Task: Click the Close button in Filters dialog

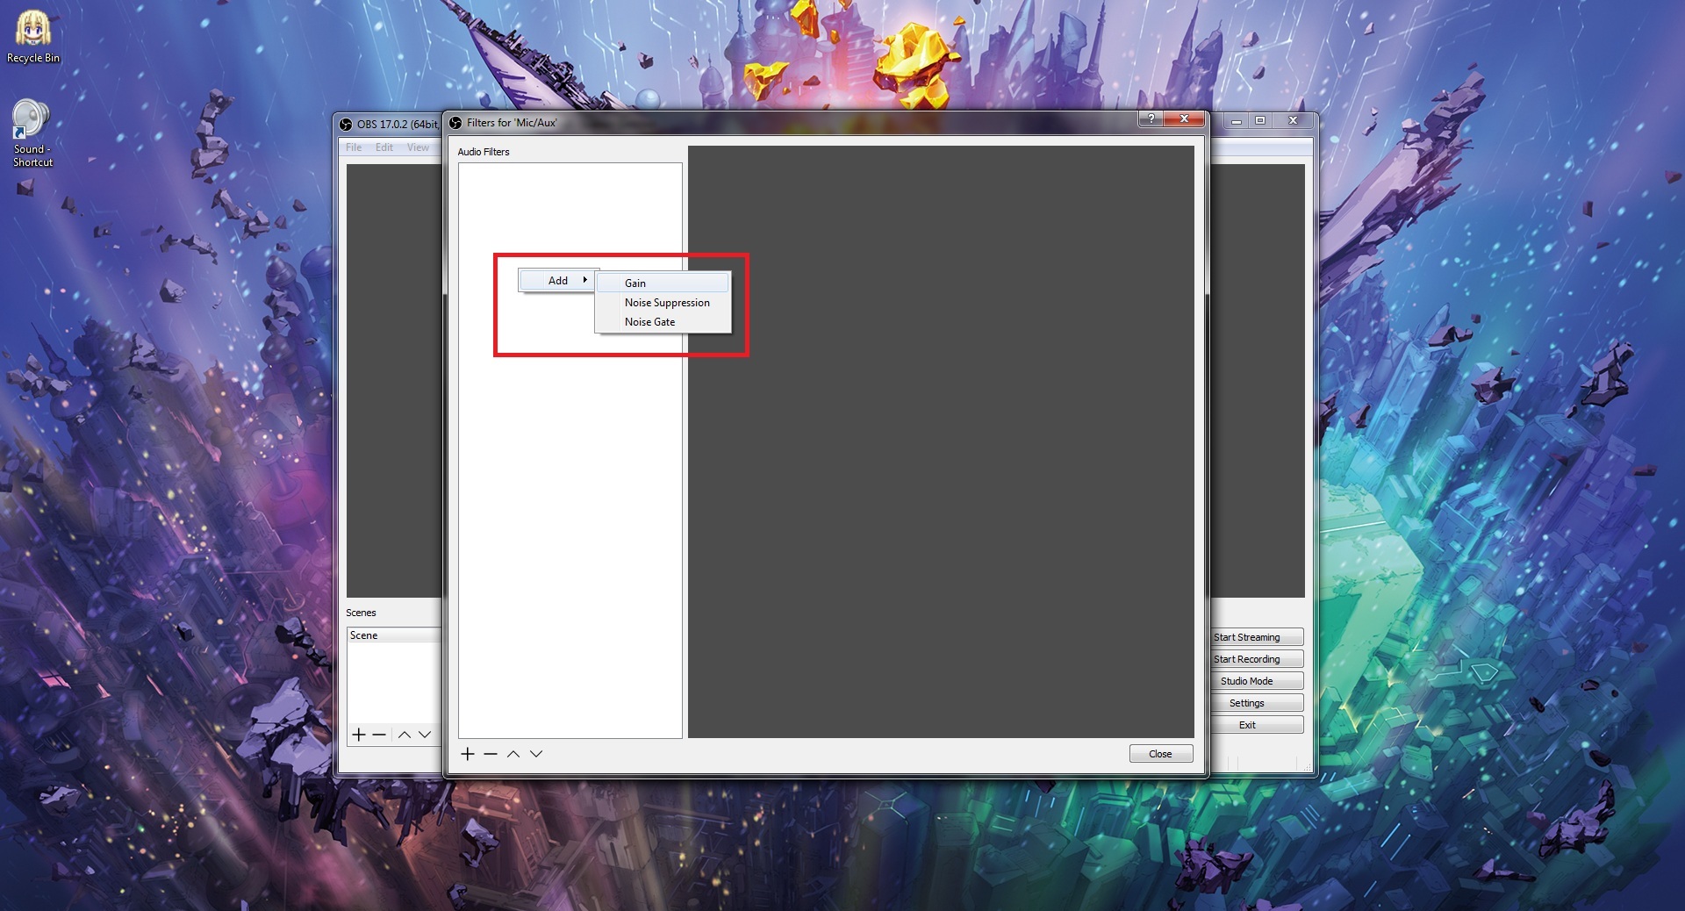Action: click(1160, 754)
